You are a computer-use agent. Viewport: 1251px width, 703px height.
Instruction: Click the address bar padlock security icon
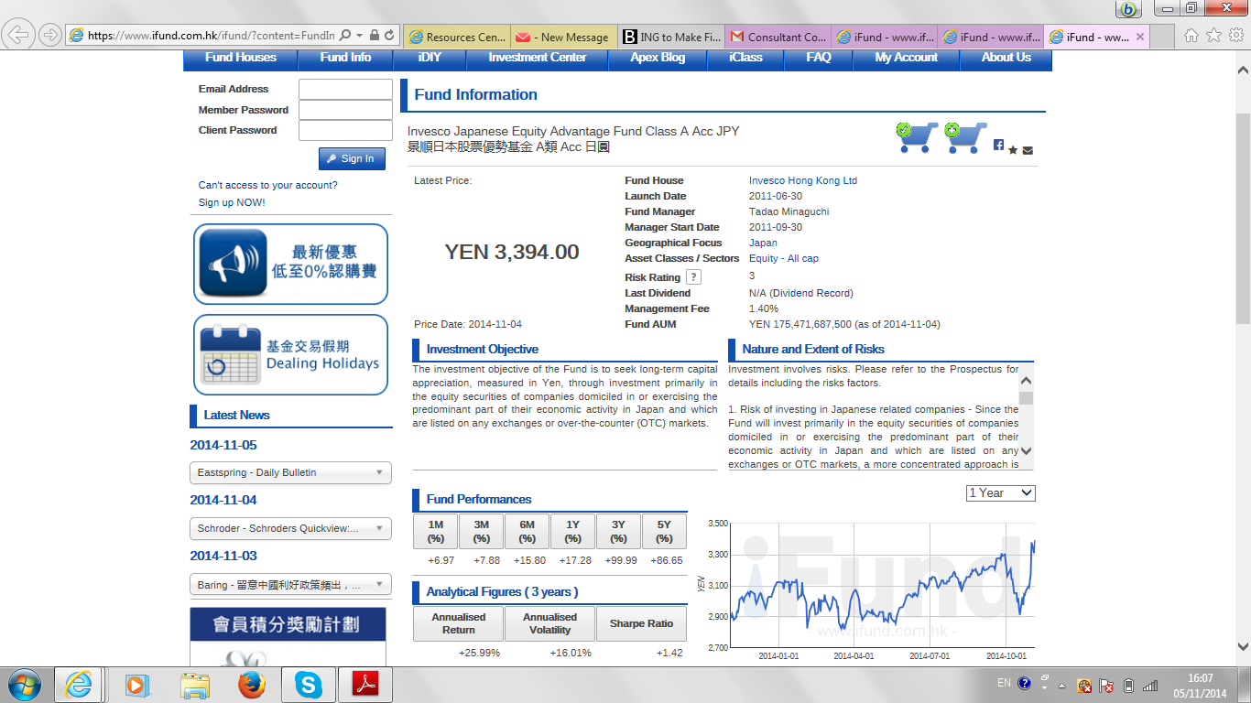(375, 36)
